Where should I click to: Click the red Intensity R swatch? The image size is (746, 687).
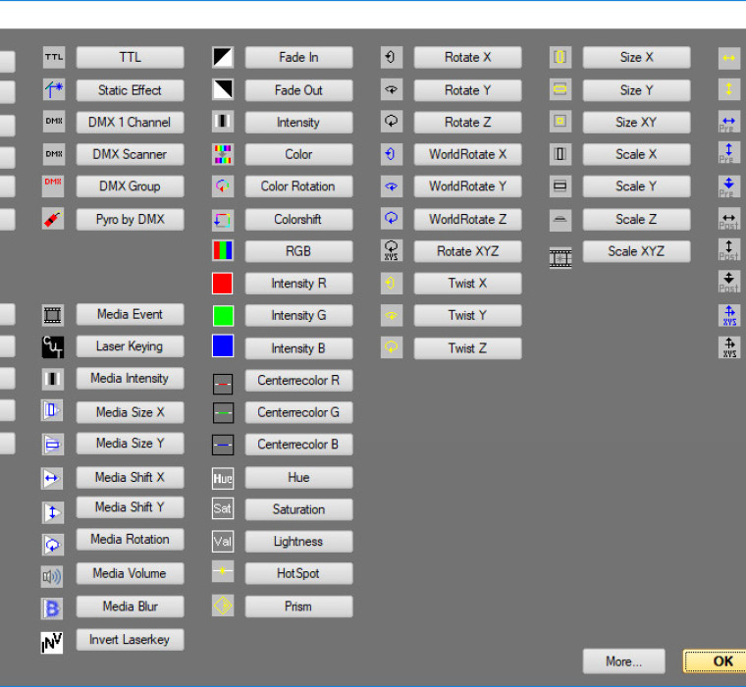click(223, 284)
